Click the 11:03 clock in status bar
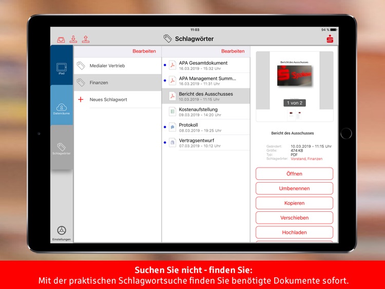The width and height of the screenshot is (385, 289). pyautogui.click(x=195, y=30)
